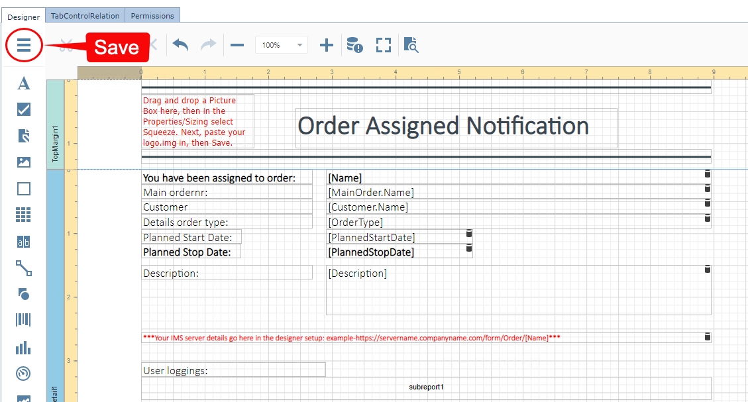This screenshot has height=402, width=748.
Task: Select the Label tool in toolbox
Action: [x=24, y=83]
